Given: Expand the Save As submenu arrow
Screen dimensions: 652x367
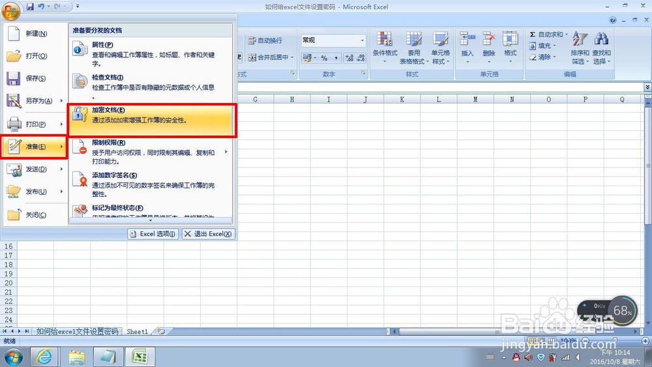Looking at the screenshot, I should point(61,100).
